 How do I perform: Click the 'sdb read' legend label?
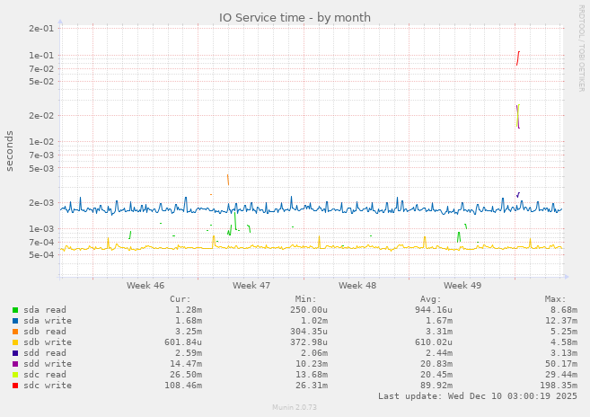45,332
